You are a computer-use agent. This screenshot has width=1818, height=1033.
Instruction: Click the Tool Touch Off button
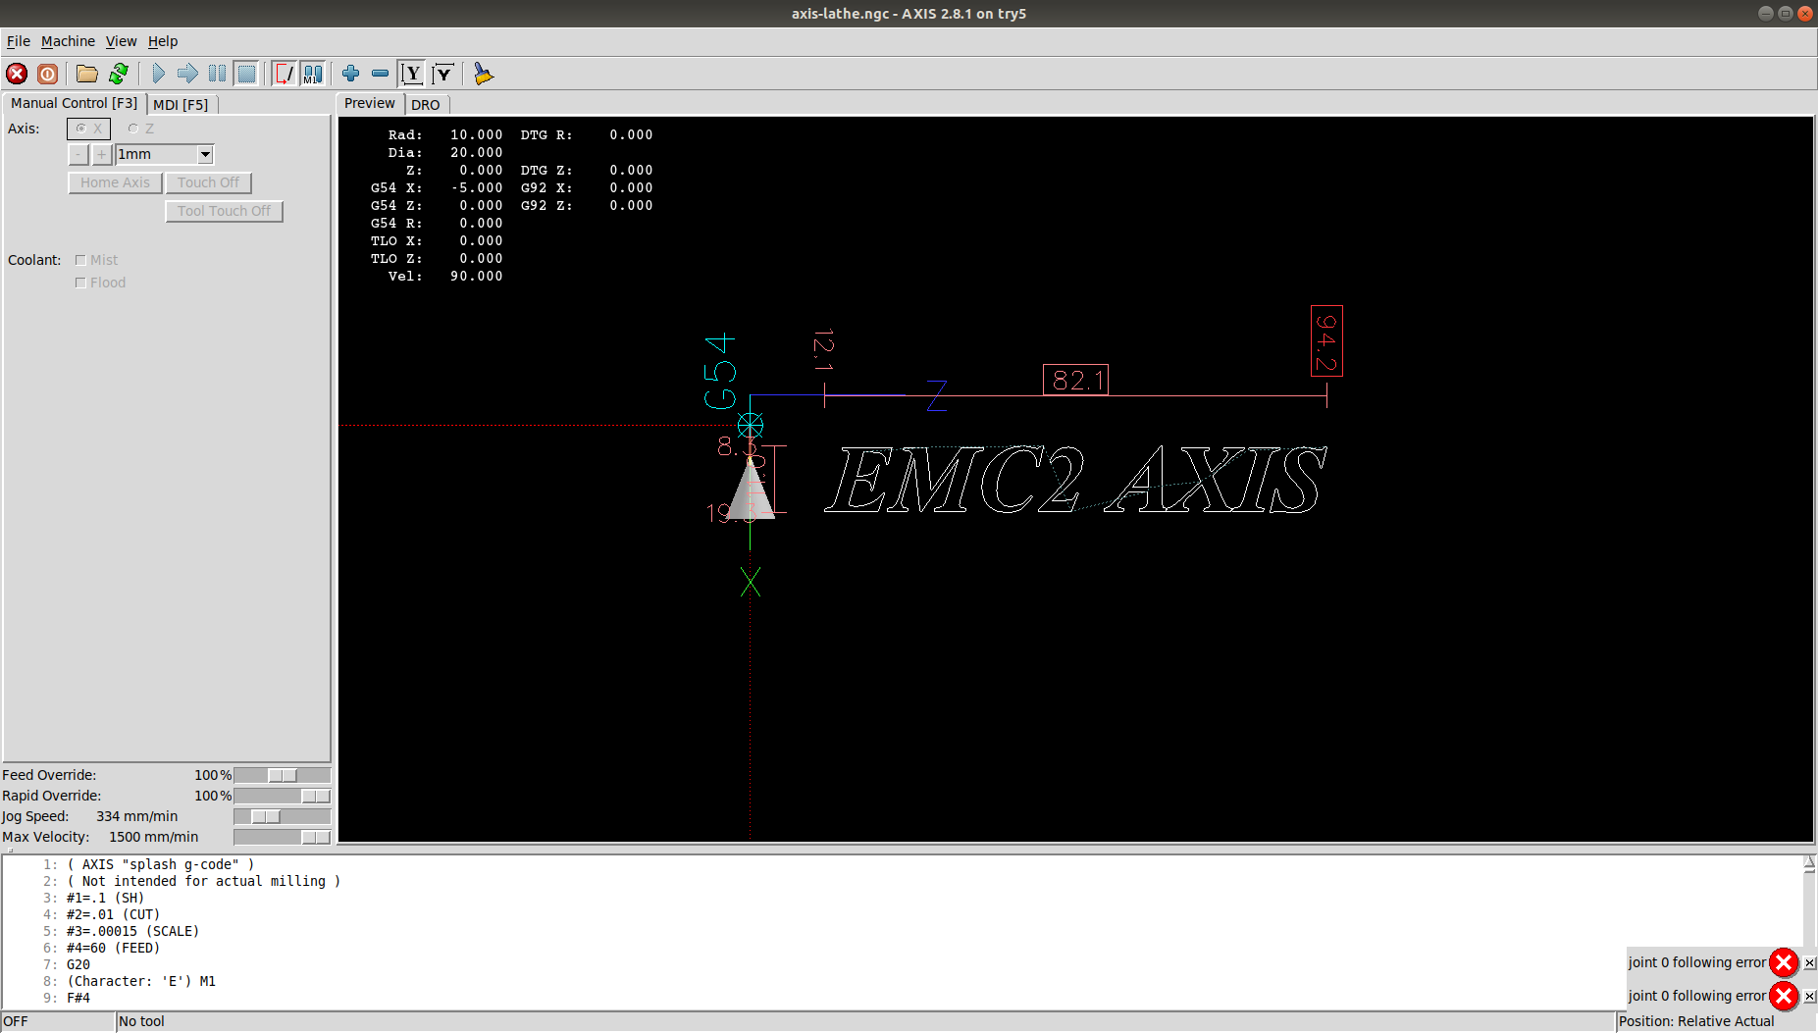coord(224,211)
